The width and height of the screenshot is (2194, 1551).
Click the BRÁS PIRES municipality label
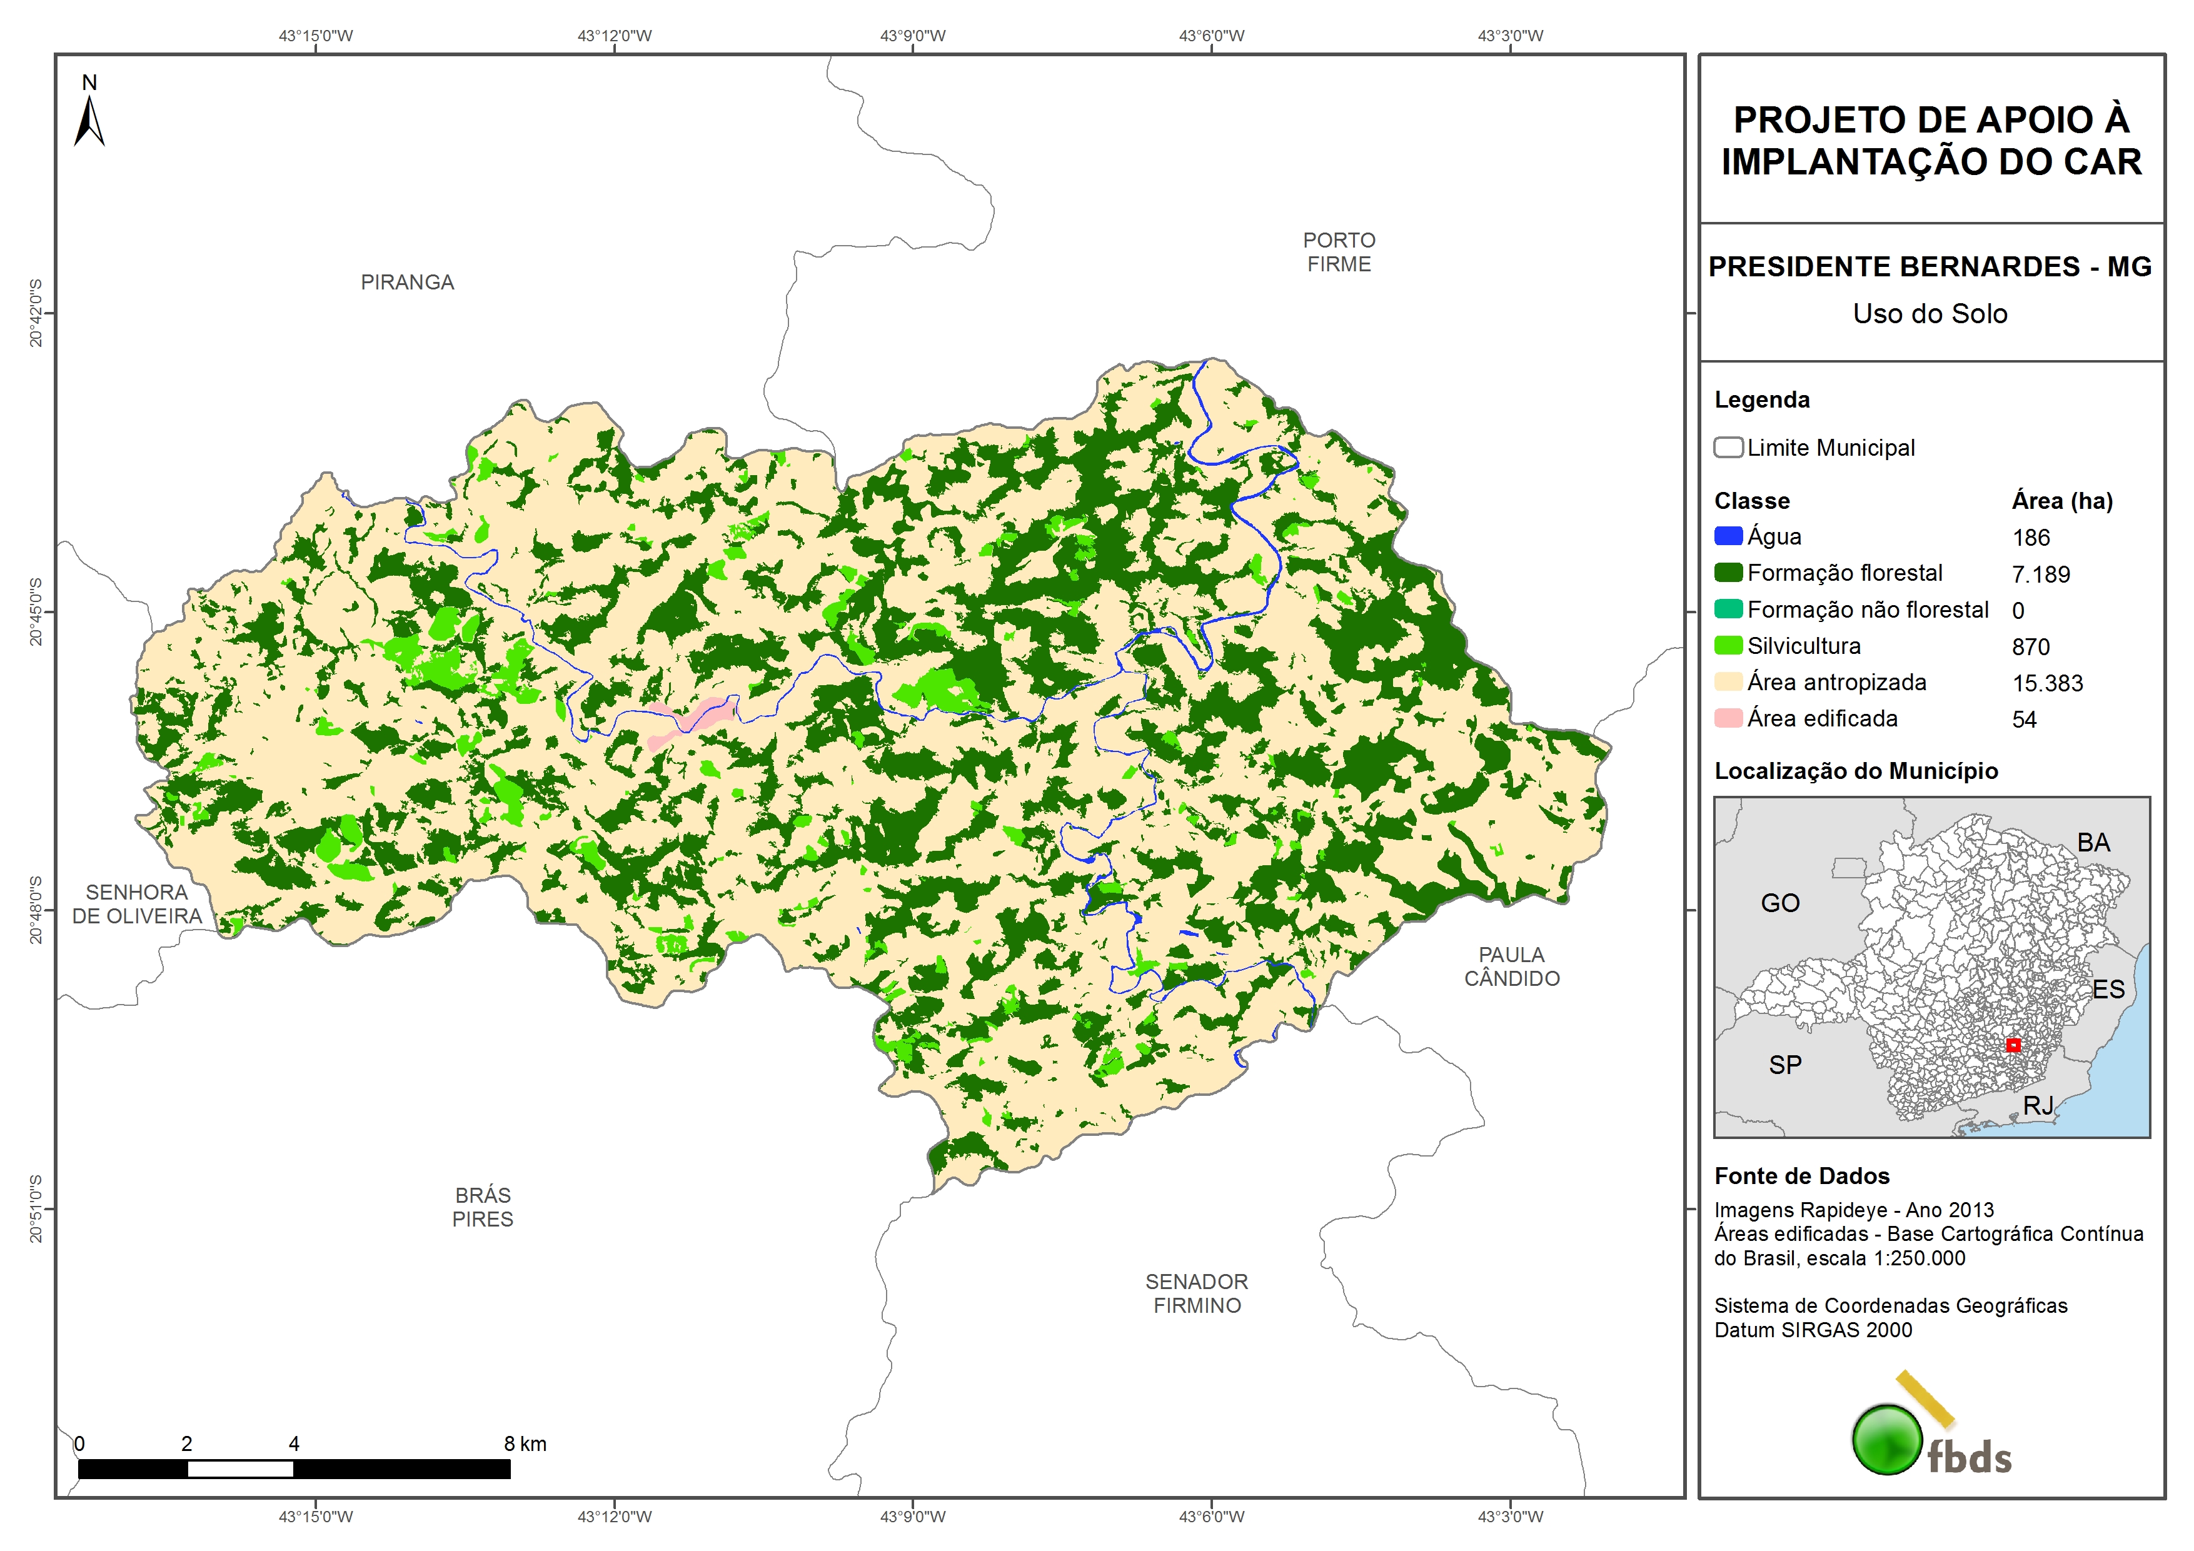click(x=483, y=1207)
